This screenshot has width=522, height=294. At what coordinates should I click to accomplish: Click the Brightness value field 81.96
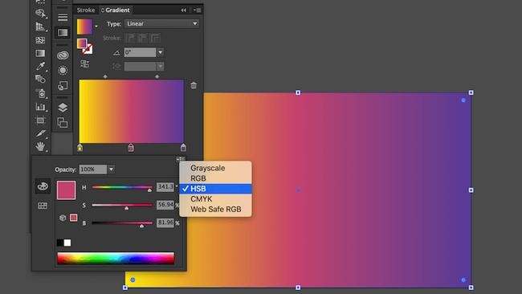tap(165, 223)
